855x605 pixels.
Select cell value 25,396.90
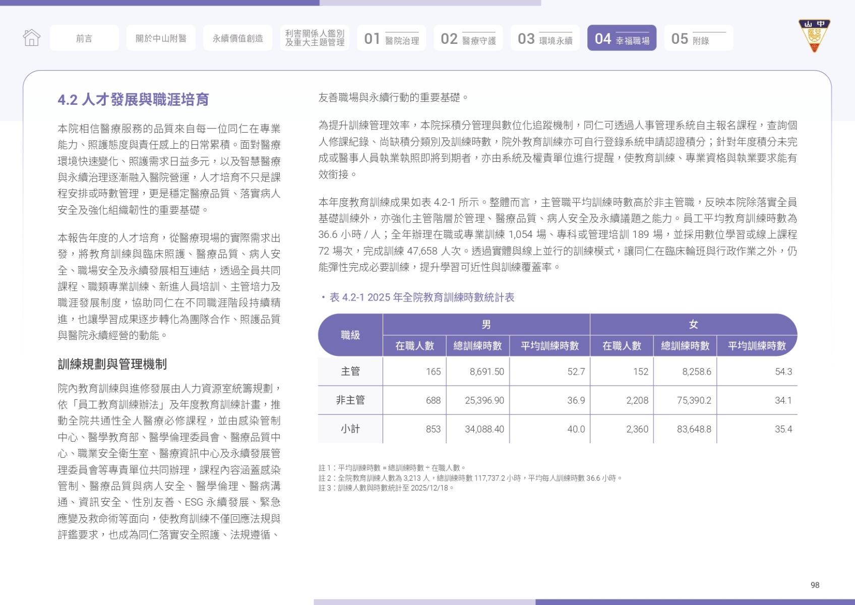[484, 400]
